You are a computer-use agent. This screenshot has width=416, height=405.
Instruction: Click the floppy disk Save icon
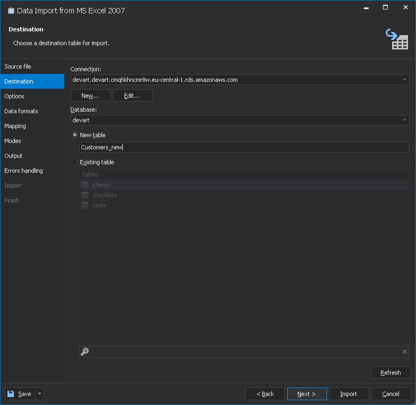pos(11,394)
